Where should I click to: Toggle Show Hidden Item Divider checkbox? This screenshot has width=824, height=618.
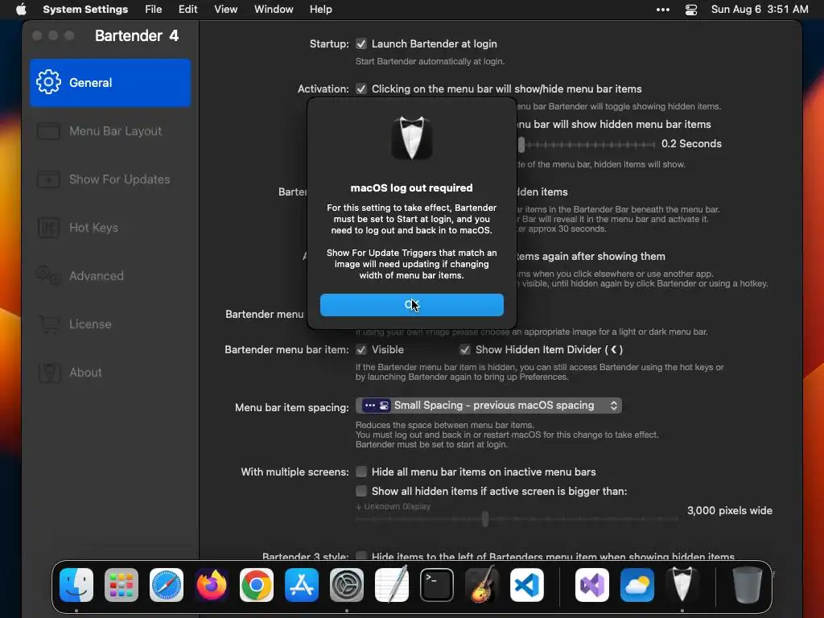pyautogui.click(x=464, y=349)
